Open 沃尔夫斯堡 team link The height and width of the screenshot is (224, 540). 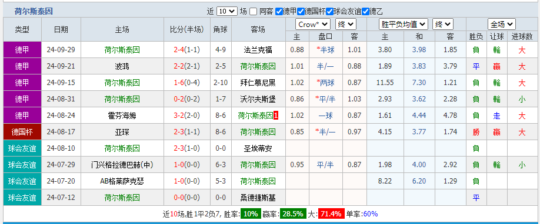pos(258,99)
